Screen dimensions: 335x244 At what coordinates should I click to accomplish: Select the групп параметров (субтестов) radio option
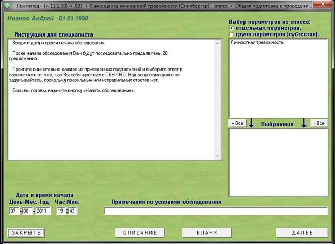coord(231,34)
